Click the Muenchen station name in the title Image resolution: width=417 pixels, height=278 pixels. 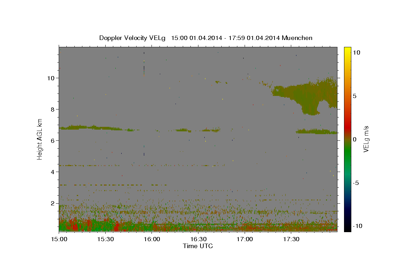coord(297,38)
